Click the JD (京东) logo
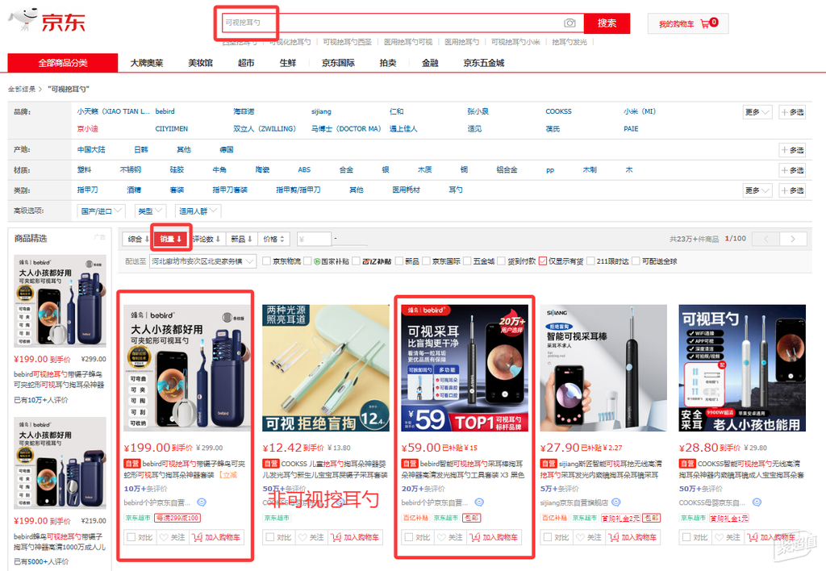The height and width of the screenshot is (571, 826). click(48, 20)
